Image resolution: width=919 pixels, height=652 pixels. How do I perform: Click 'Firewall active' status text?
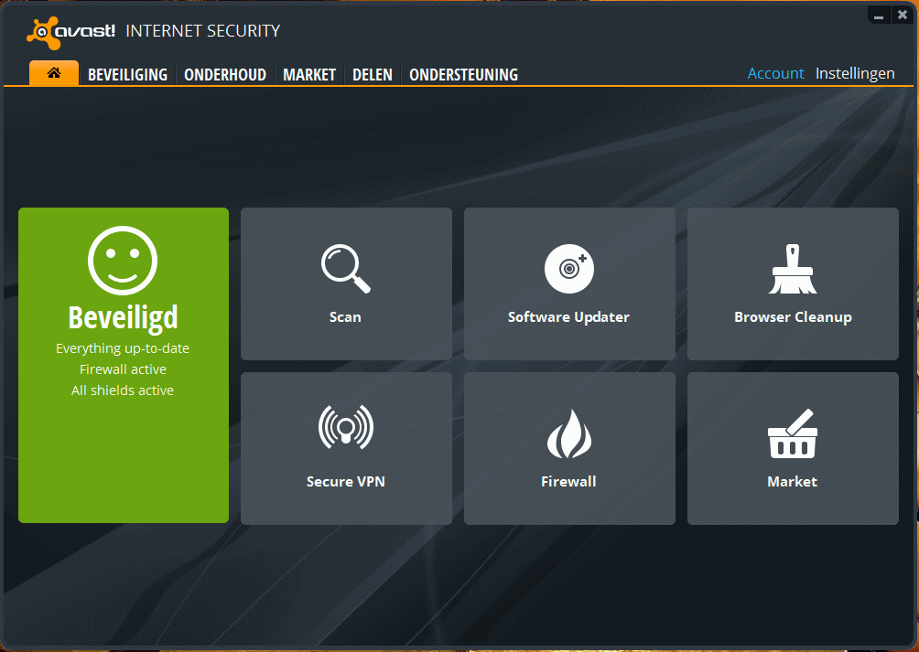tap(123, 369)
